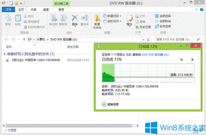Collapse the 准备好写入到光盘中的文件 group
The image size is (206, 135).
coord(4,54)
